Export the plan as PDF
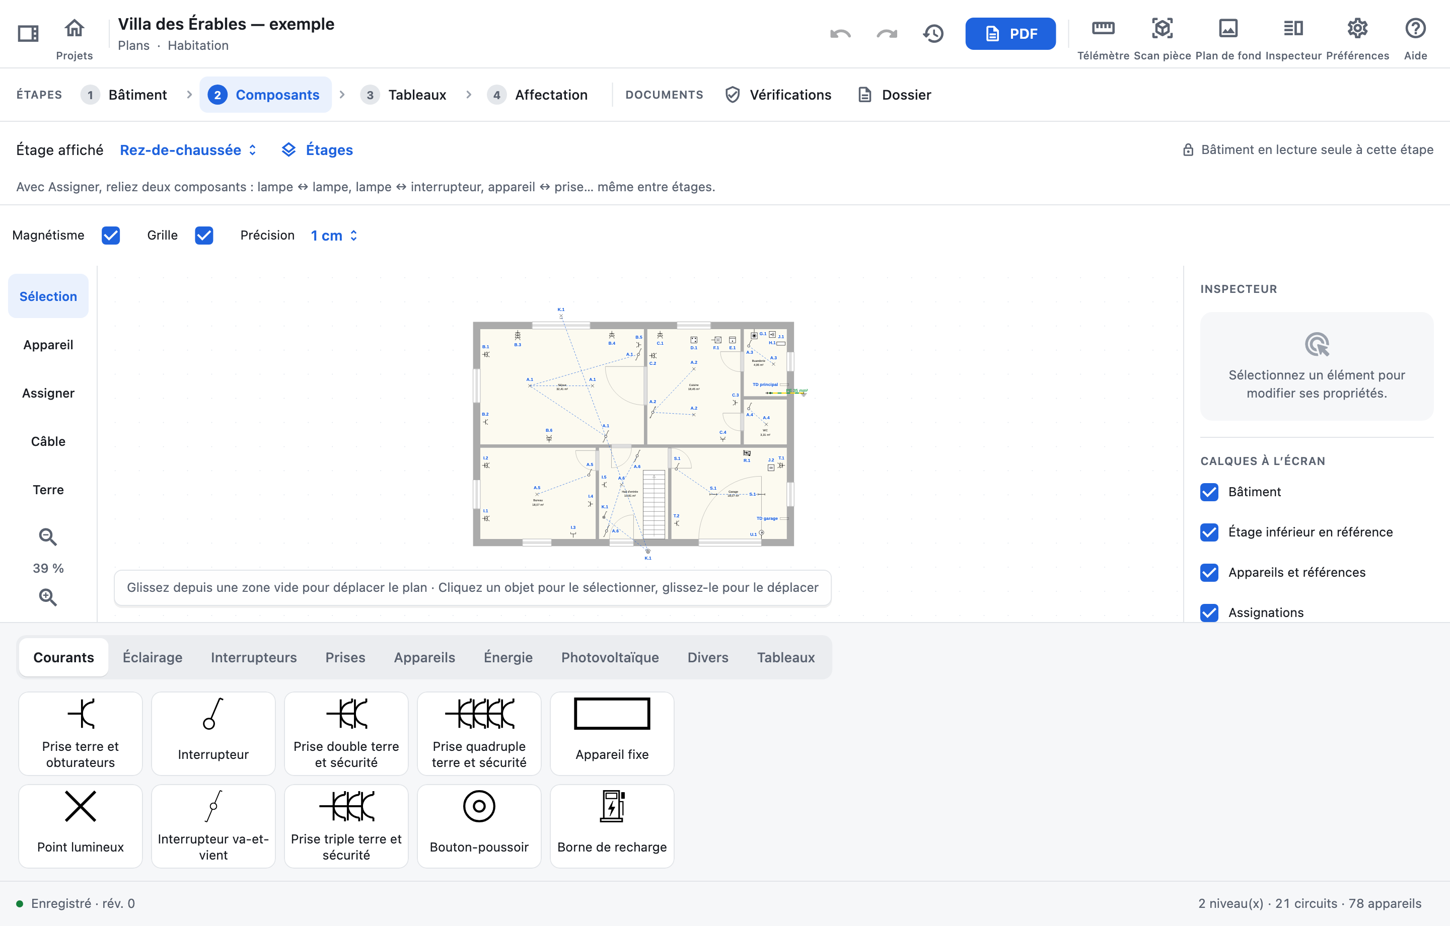The image size is (1450, 926). (1010, 34)
